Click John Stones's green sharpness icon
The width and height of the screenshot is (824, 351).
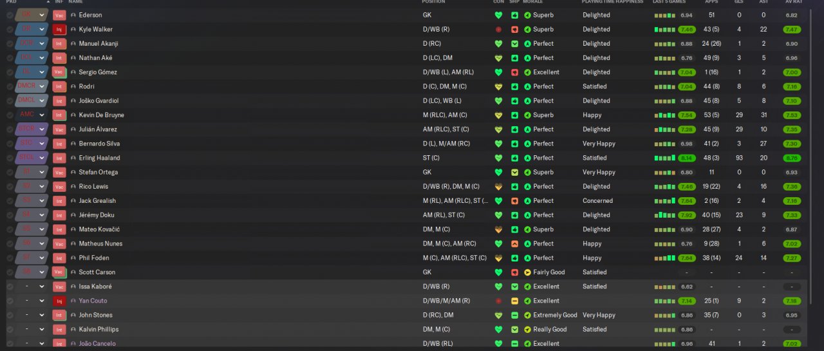[514, 315]
